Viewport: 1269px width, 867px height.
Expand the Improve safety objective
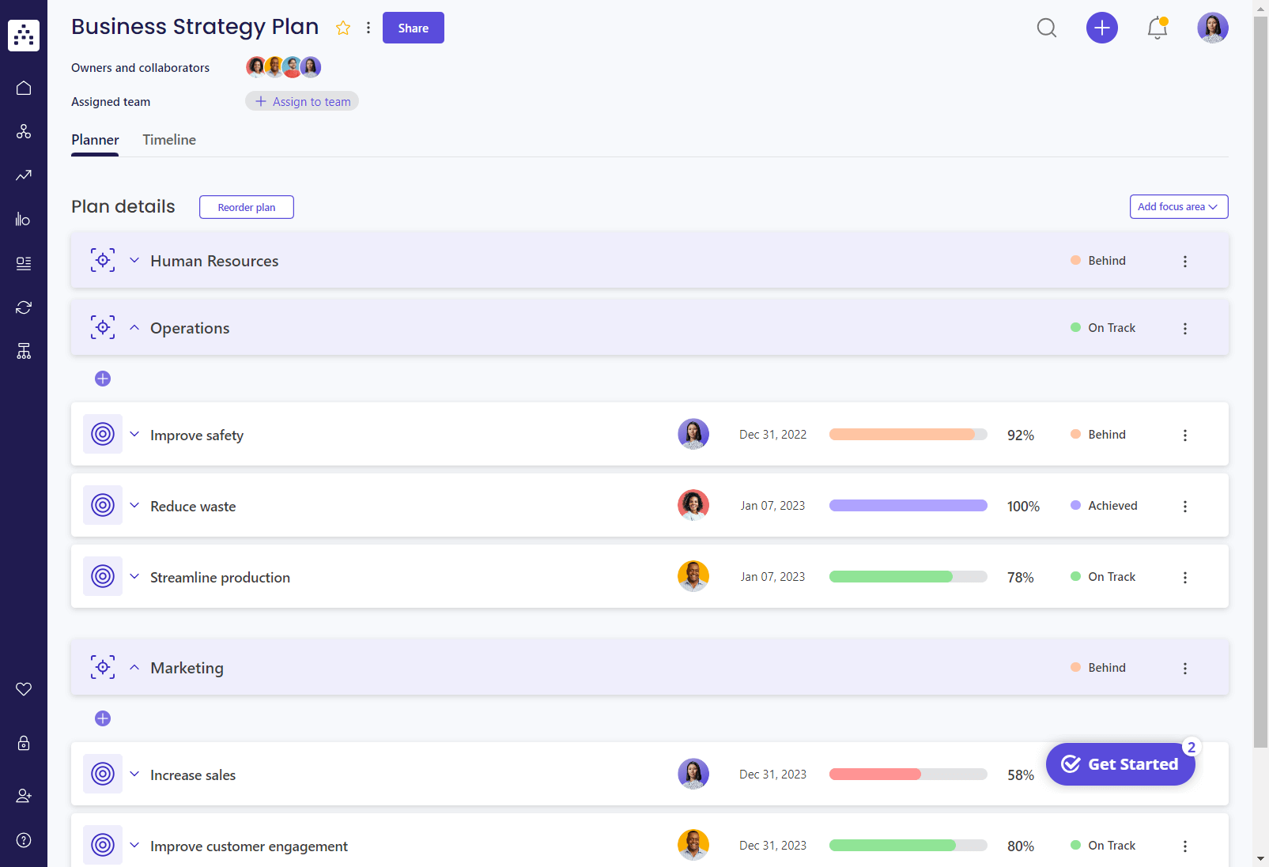point(134,435)
